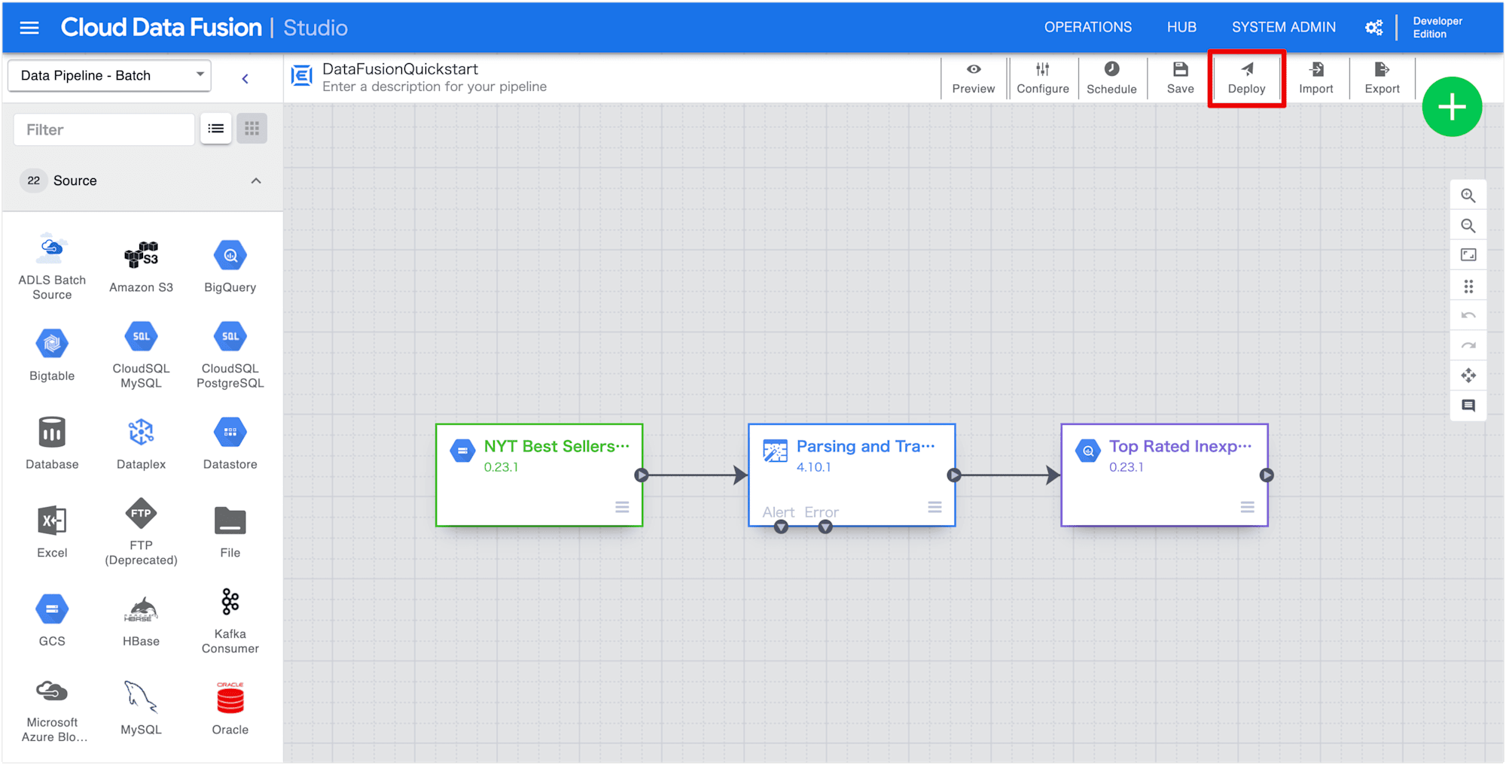1506x765 pixels.
Task: Go to SYSTEM ADMIN
Action: 1283,27
